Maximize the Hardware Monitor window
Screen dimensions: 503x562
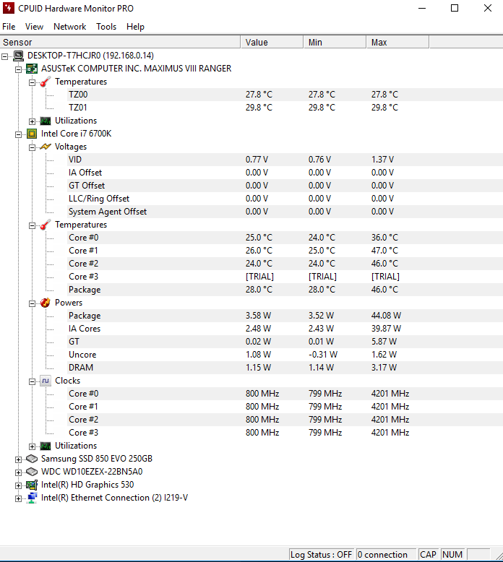click(x=455, y=8)
